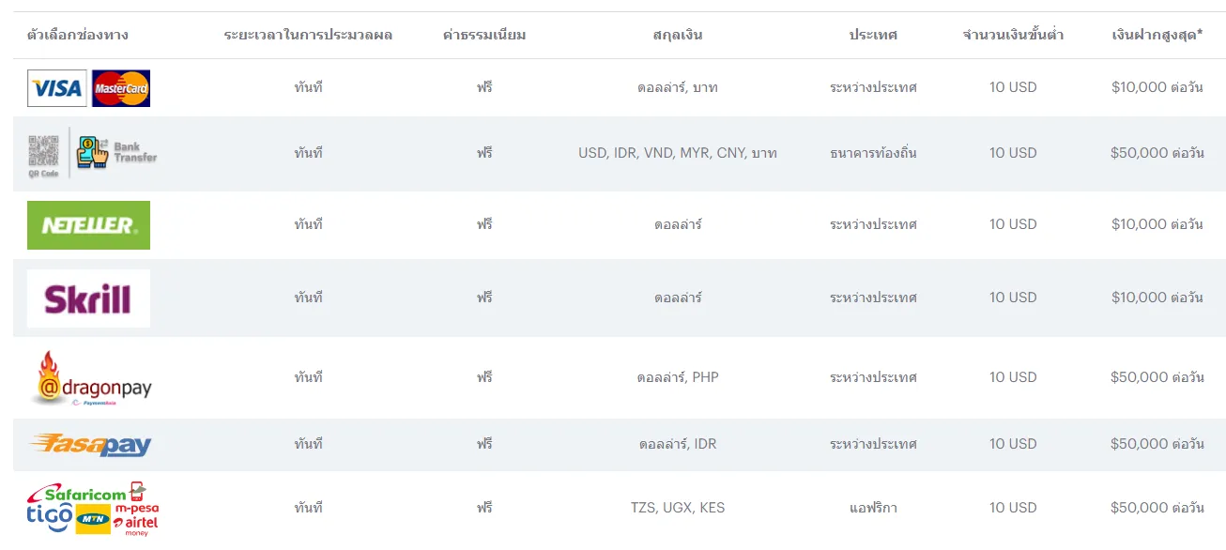Viewport: 1226px width, 550px height.
Task: Click the FasaPay logo
Action: point(90,444)
